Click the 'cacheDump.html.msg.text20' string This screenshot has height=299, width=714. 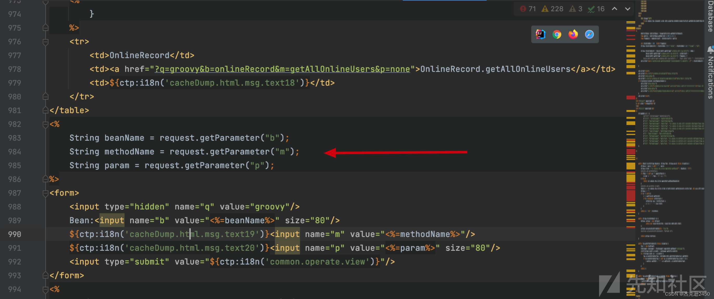(192, 248)
